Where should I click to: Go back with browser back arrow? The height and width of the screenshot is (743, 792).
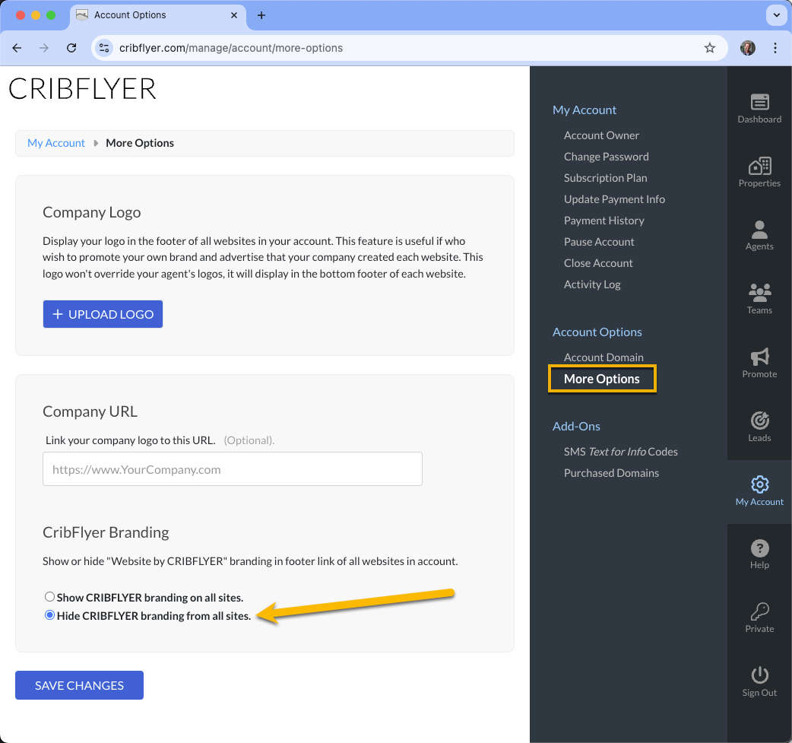point(17,48)
